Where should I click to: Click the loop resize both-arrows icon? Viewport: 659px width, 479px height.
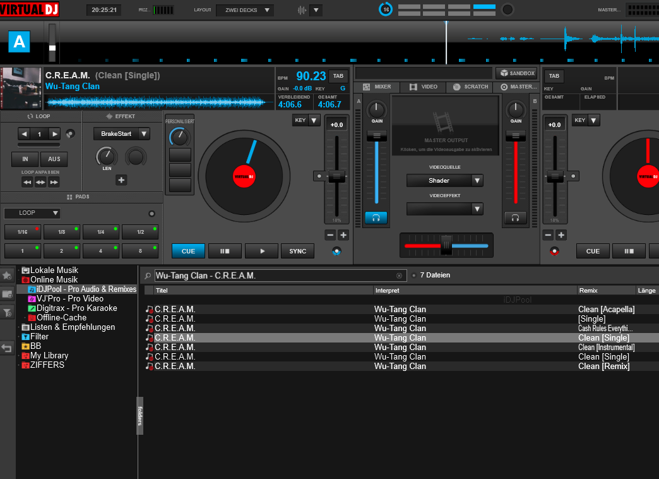[41, 182]
